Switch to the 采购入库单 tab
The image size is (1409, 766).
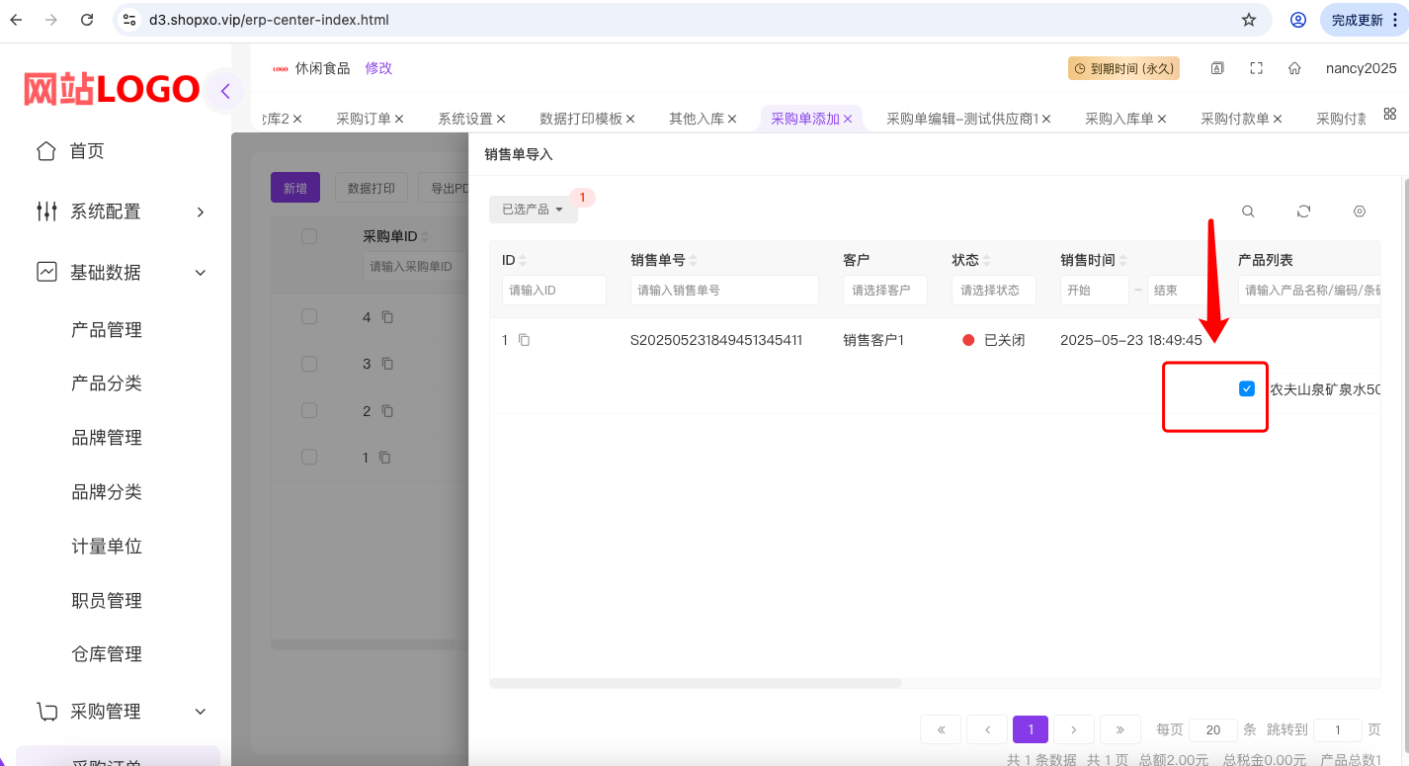pyautogui.click(x=1119, y=119)
